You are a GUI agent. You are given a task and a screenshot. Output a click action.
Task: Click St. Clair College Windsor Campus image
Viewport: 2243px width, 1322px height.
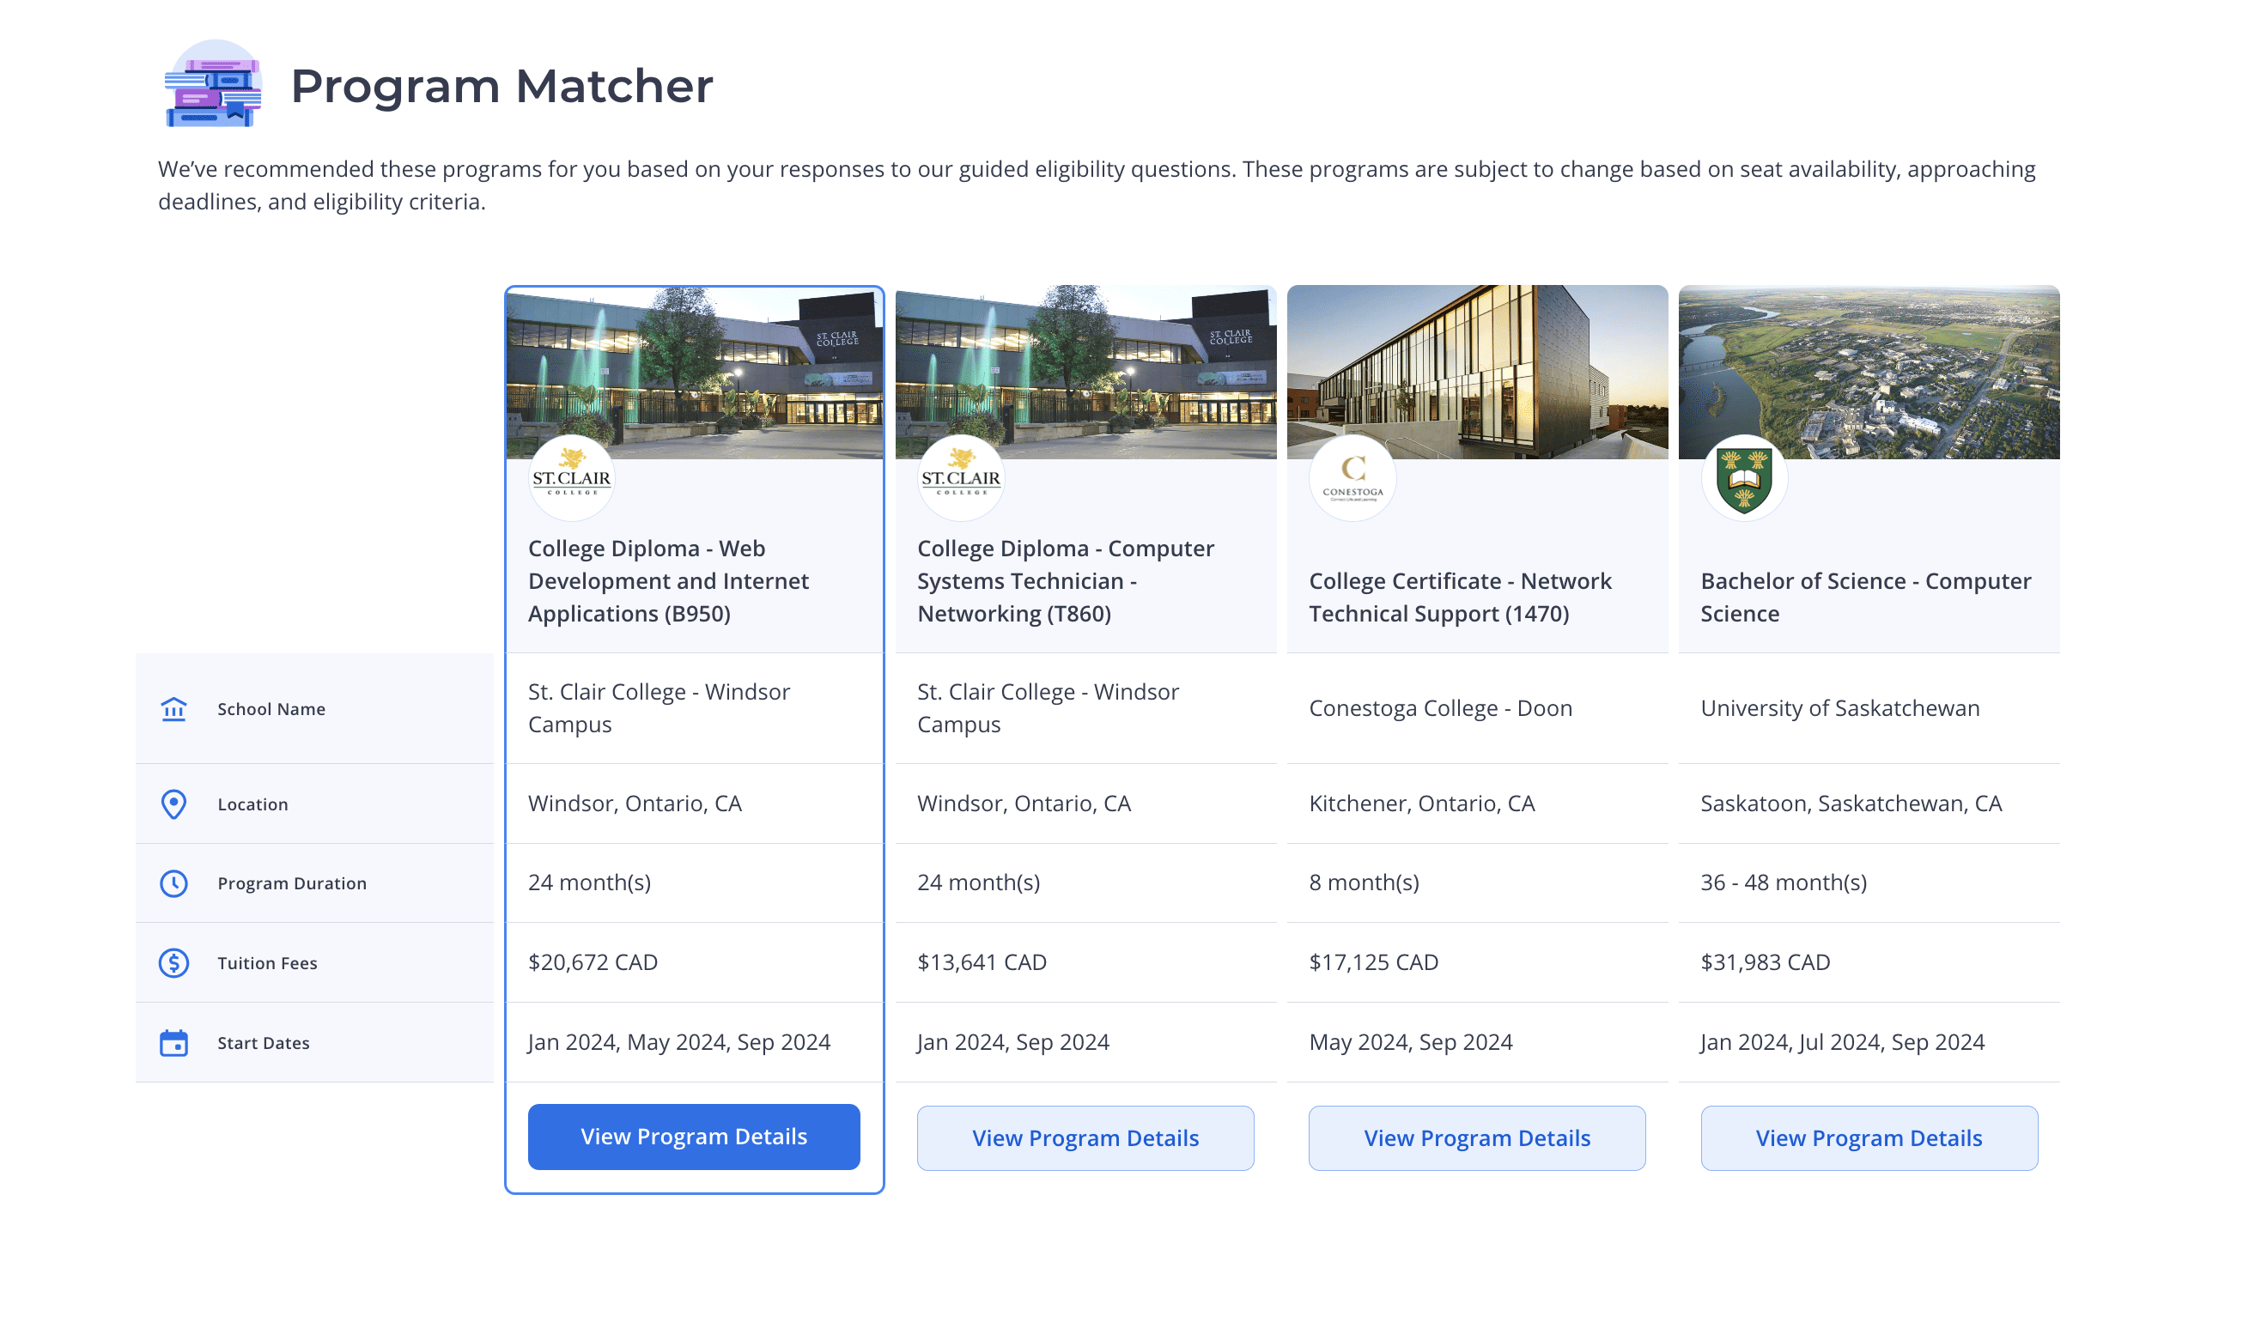[x=694, y=372]
